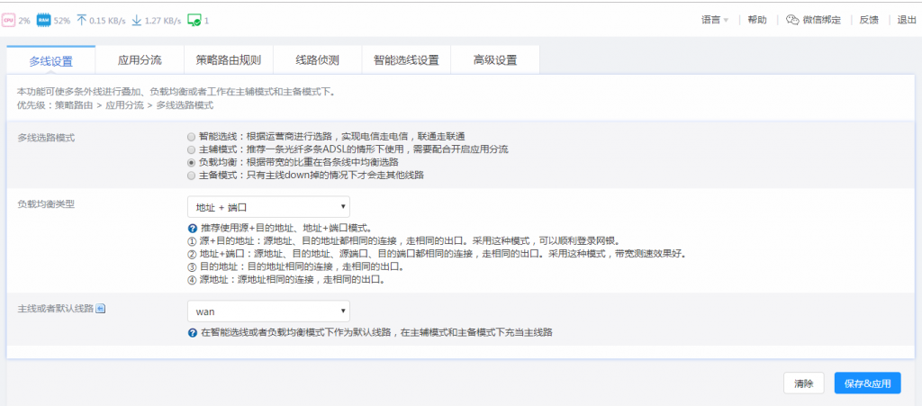Screen dimensions: 922x406
Task: Click the question mark icon under wan dropdown
Action: click(193, 332)
